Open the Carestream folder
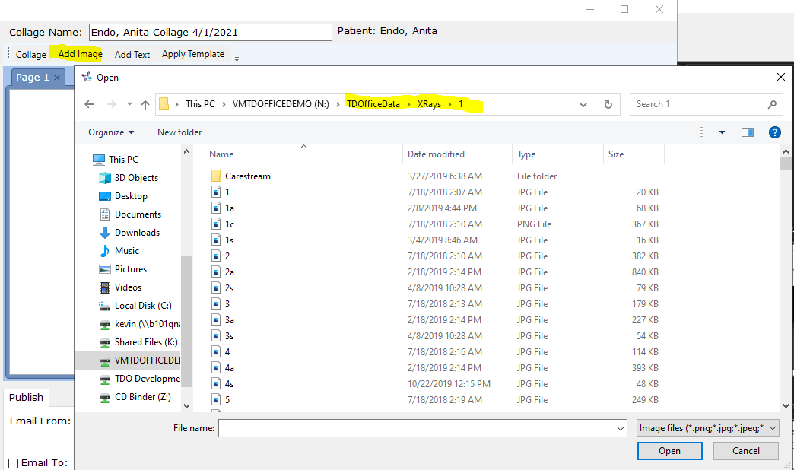The height and width of the screenshot is (470, 794). (247, 176)
